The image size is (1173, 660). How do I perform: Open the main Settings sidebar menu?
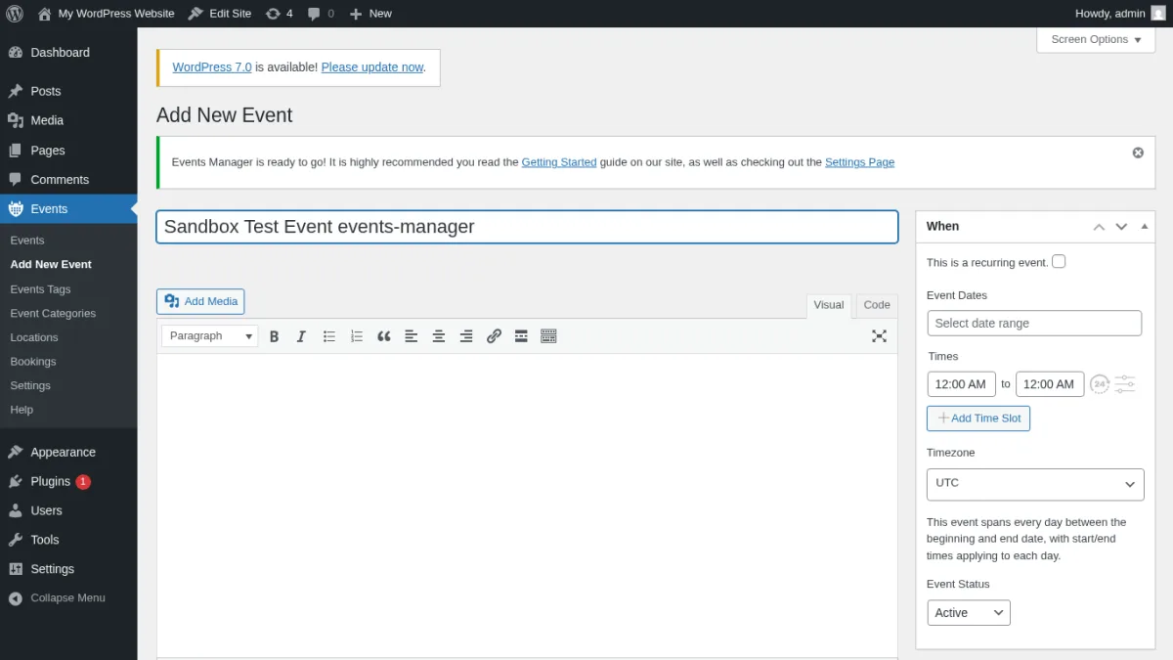pos(68,569)
